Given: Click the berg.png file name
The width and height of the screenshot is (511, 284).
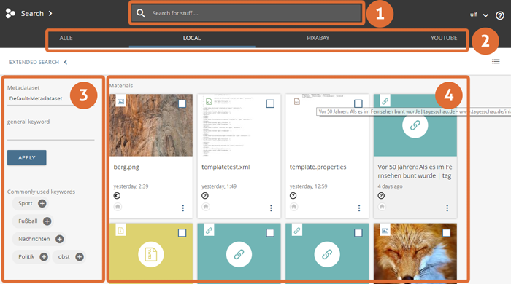Looking at the screenshot, I should point(126,167).
